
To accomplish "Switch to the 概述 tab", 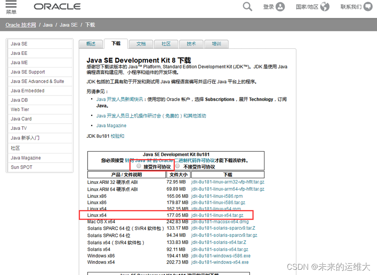I will click(x=91, y=44).
